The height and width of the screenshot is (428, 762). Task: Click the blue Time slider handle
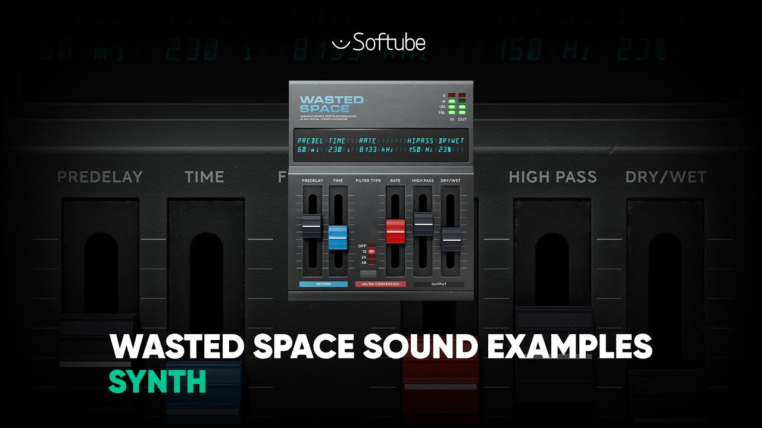[x=338, y=237]
